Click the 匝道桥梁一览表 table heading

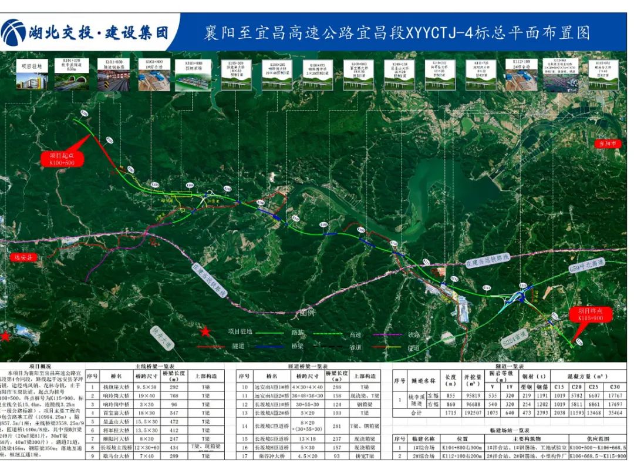point(308,366)
